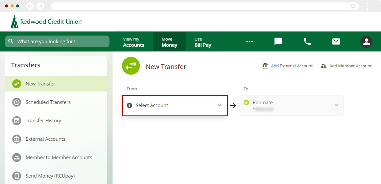
Task: Open the browser vertical dots menu
Action: point(367,6)
